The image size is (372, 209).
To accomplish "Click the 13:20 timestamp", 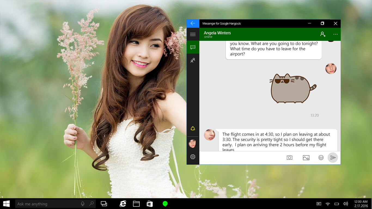I will pyautogui.click(x=315, y=115).
